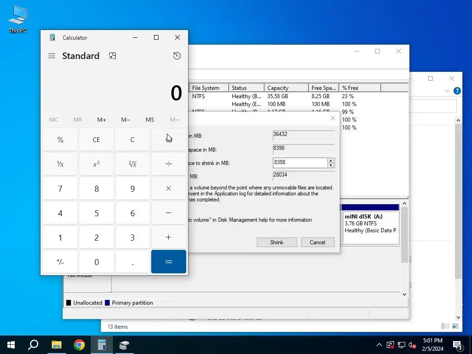Click the space to shrink input field

300,163
